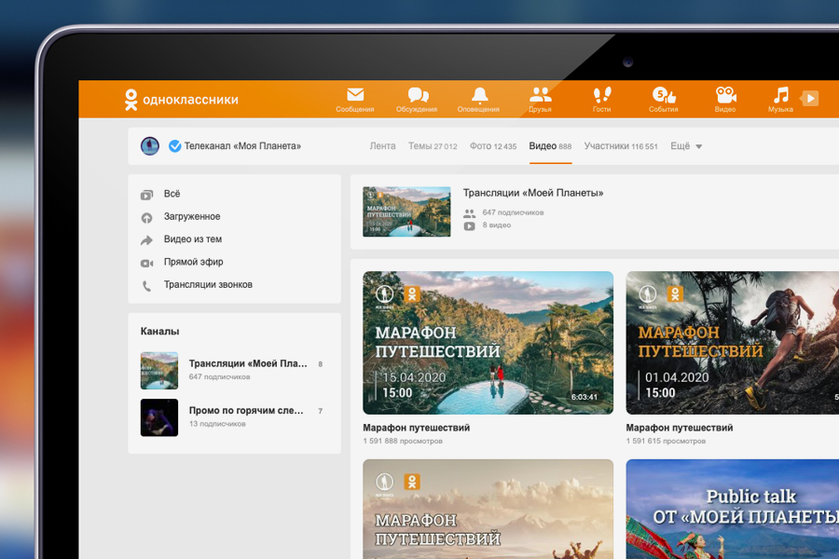Click the 8 видео text
Image resolution: width=839 pixels, height=559 pixels.
(497, 225)
